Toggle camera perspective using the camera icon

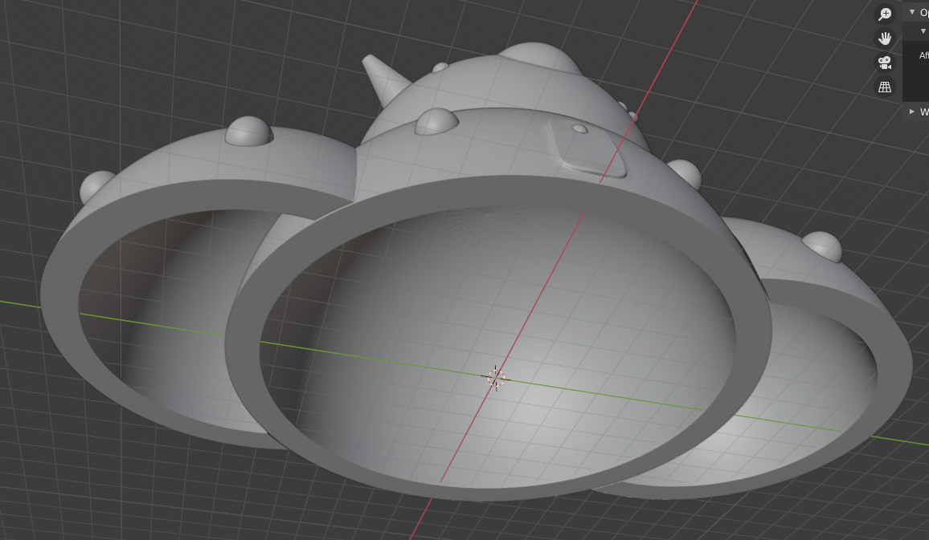[x=884, y=62]
